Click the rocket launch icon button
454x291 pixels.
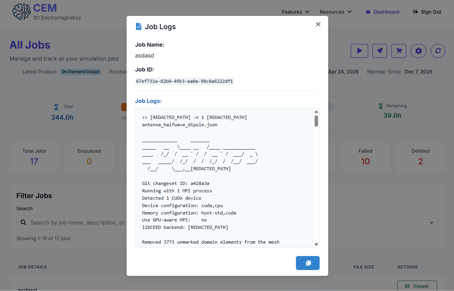coord(379,51)
